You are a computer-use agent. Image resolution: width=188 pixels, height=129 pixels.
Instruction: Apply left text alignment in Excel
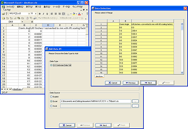tap(52, 14)
